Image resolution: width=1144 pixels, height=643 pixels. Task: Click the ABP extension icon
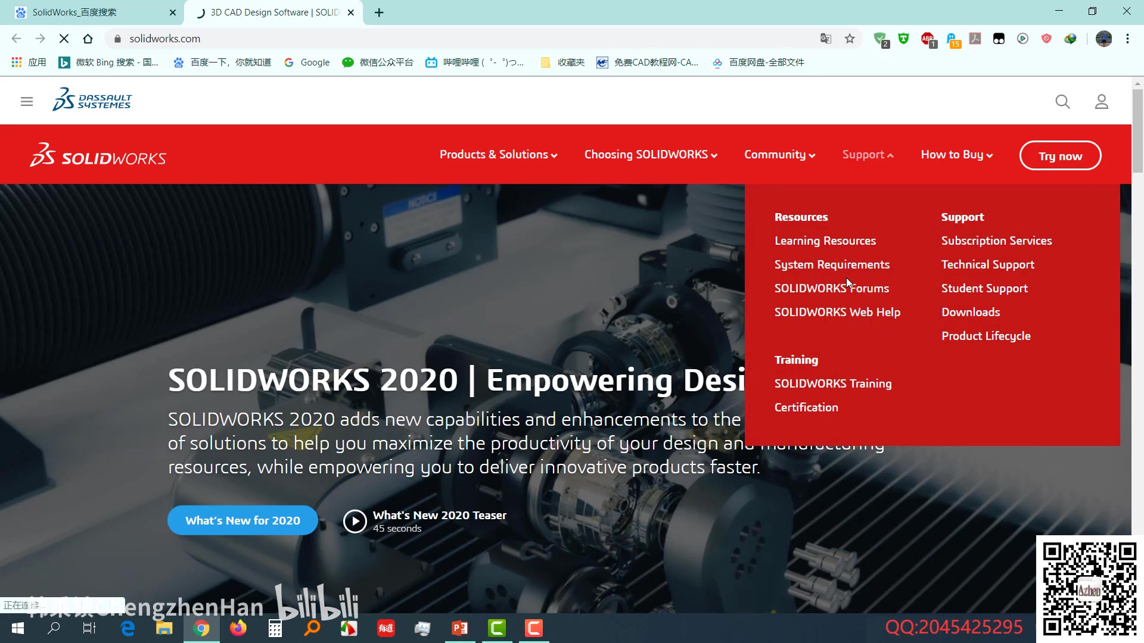[x=928, y=39]
